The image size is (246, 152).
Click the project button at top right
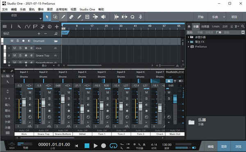pyautogui.click(x=234, y=17)
